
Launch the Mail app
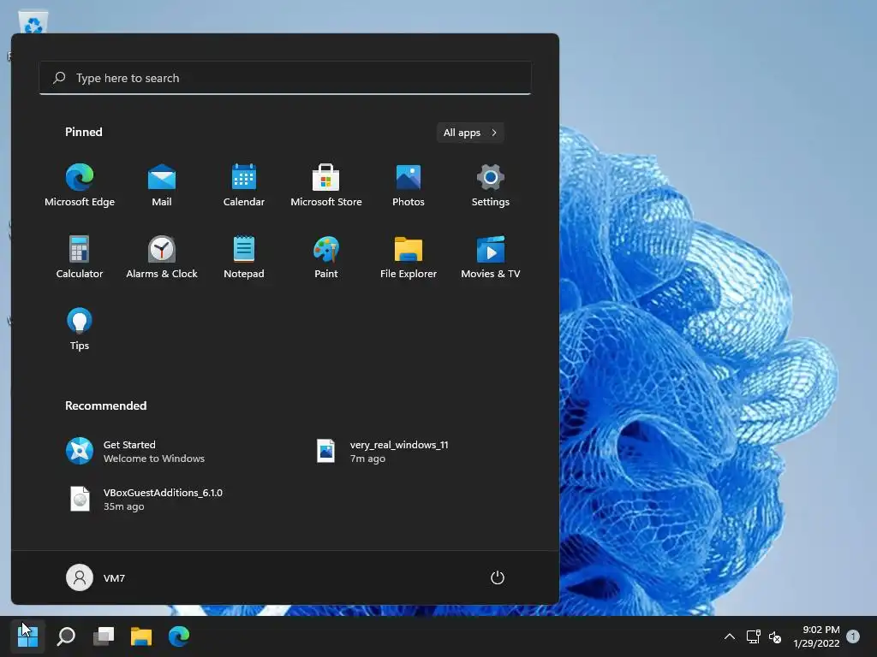(162, 186)
